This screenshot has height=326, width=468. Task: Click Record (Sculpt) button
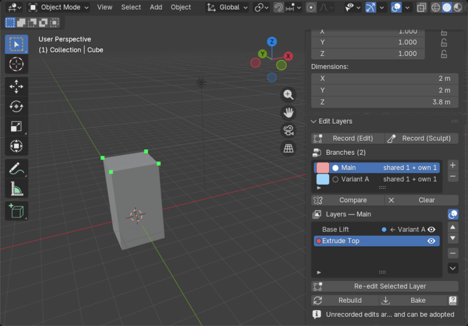422,138
